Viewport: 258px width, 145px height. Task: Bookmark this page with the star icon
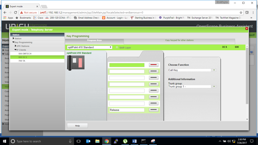coord(241,12)
